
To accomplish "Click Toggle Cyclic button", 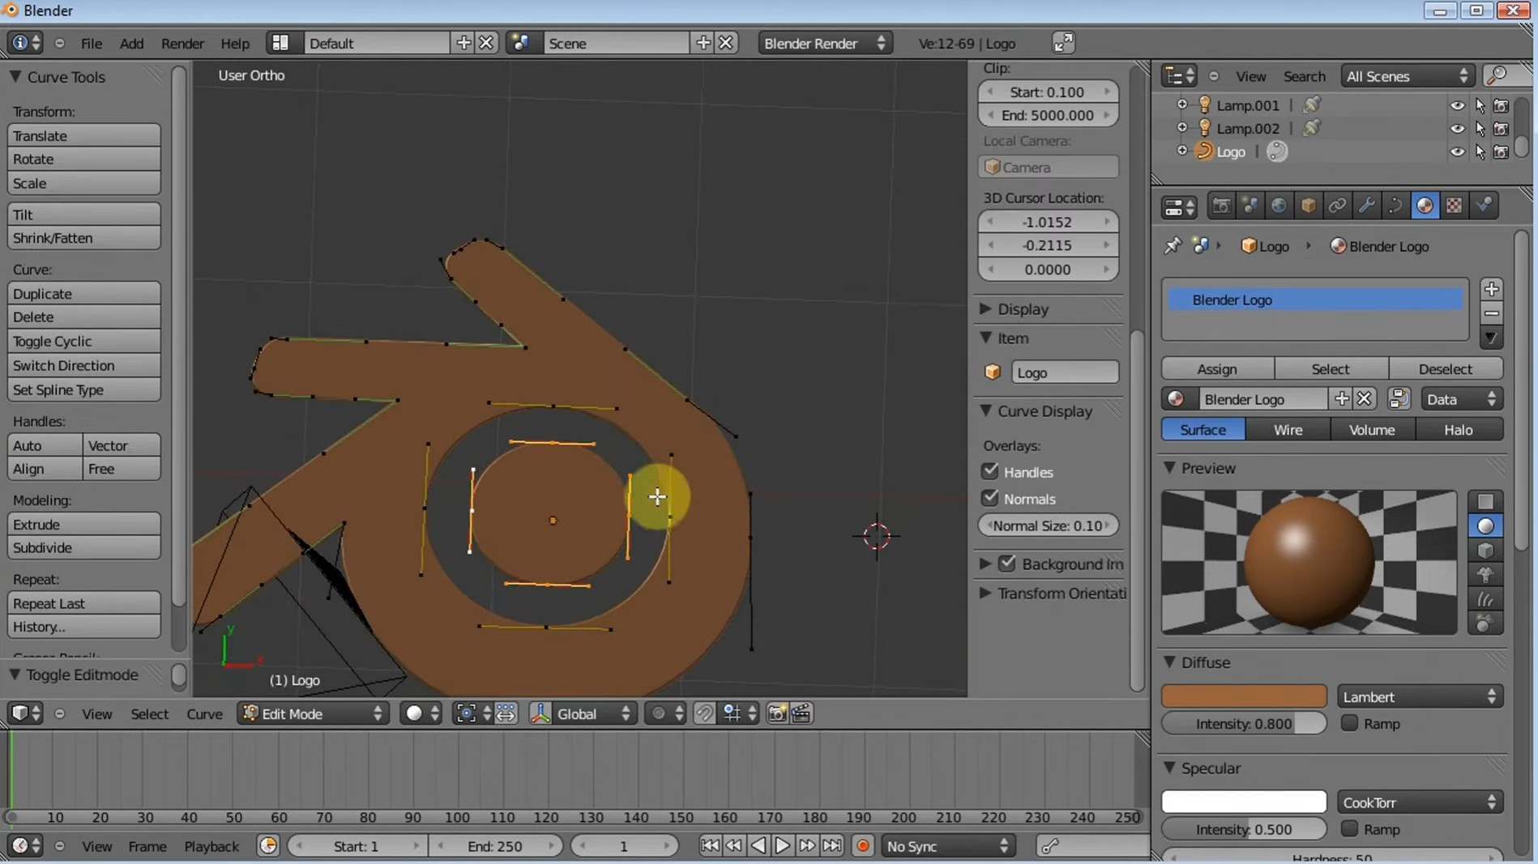I will (x=84, y=341).
